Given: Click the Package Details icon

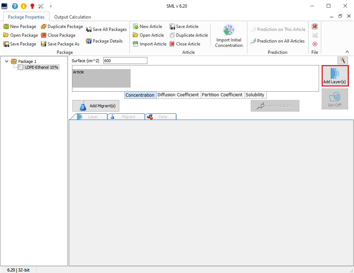Looking at the screenshot, I should point(88,41).
